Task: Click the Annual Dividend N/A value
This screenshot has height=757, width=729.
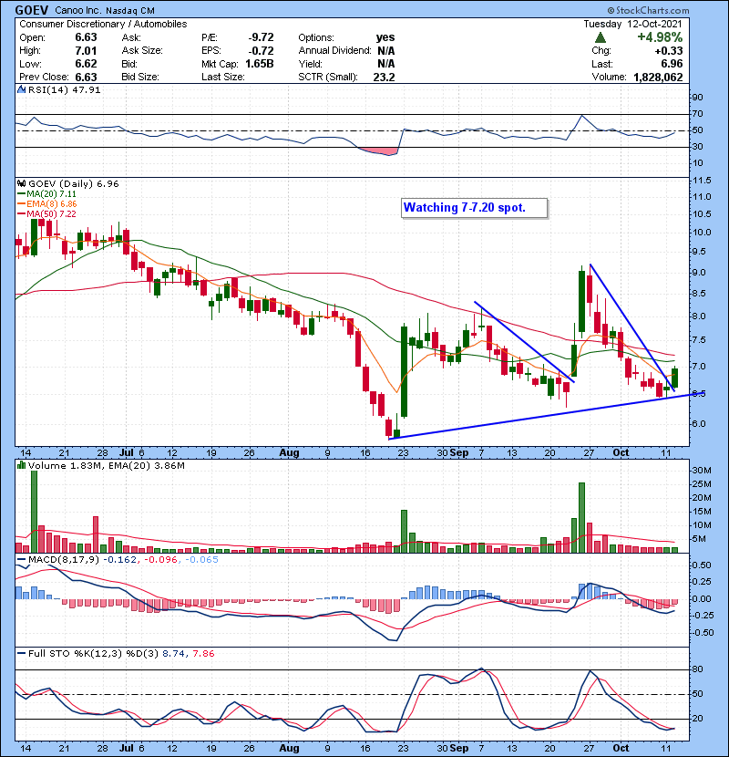Action: [x=386, y=50]
